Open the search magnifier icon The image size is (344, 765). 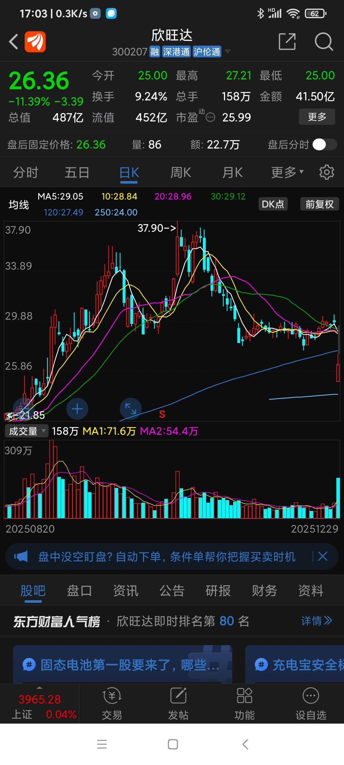point(324,41)
